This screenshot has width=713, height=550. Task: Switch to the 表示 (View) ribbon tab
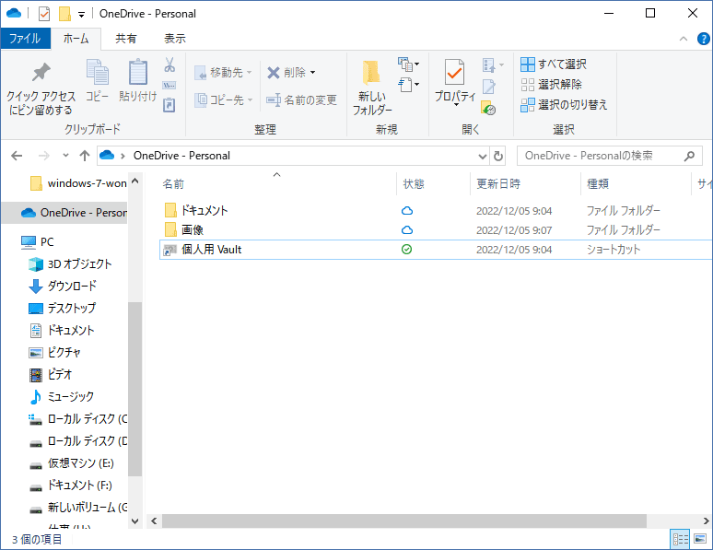pyautogui.click(x=174, y=39)
